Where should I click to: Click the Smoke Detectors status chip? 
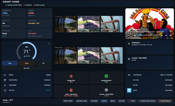pyautogui.click(x=14, y=5)
